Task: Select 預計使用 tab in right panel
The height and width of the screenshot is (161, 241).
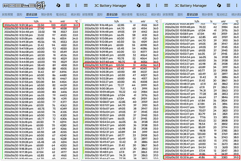Action: coord(207,14)
